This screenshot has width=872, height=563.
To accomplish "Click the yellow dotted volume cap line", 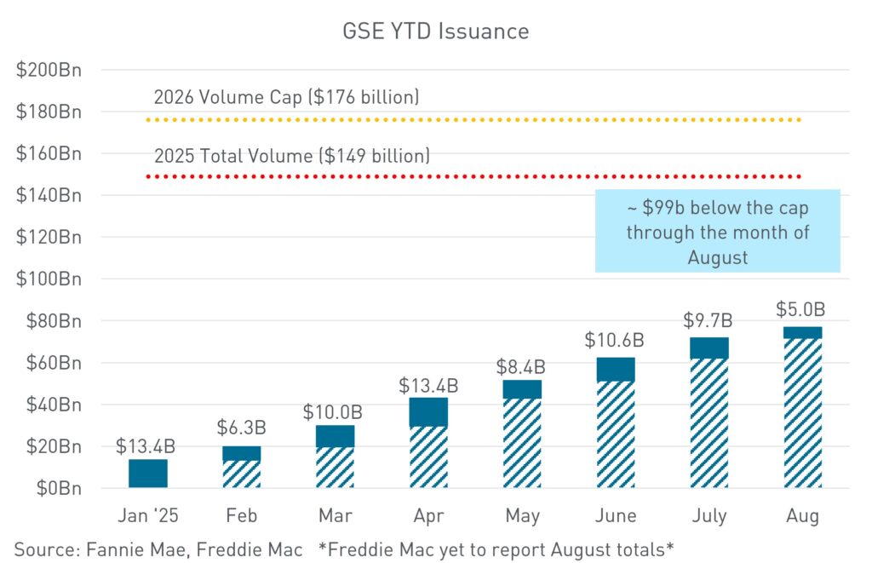I will coord(473,119).
